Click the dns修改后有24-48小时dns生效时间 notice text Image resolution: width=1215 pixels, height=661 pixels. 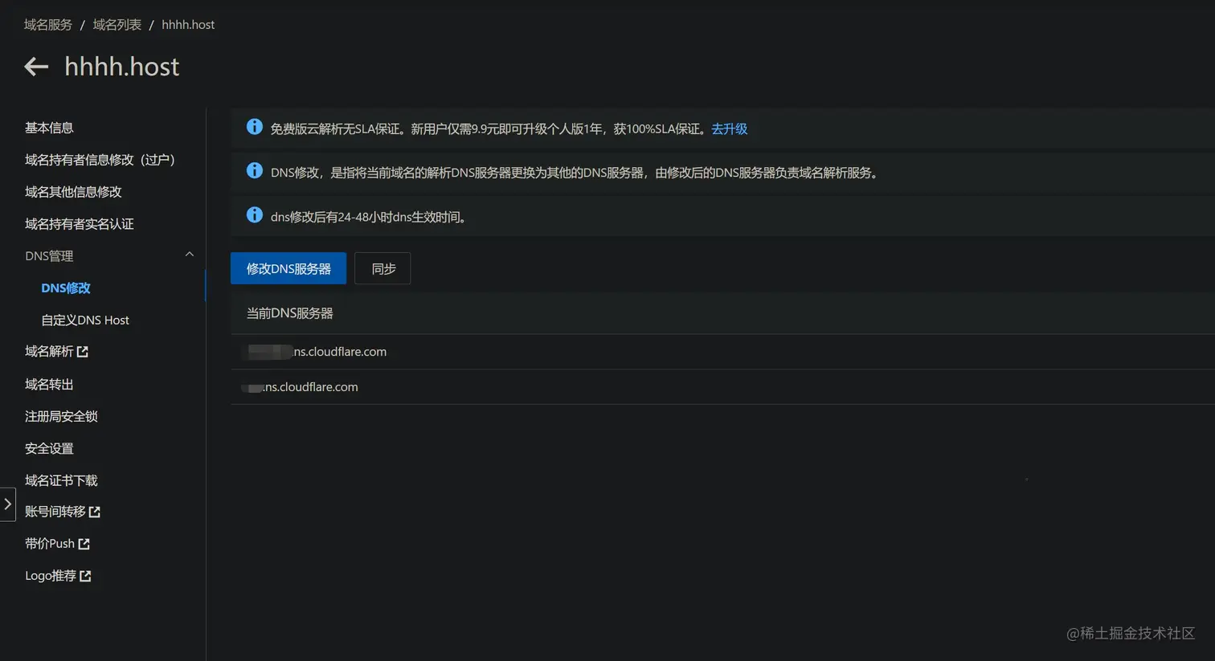[x=370, y=217]
